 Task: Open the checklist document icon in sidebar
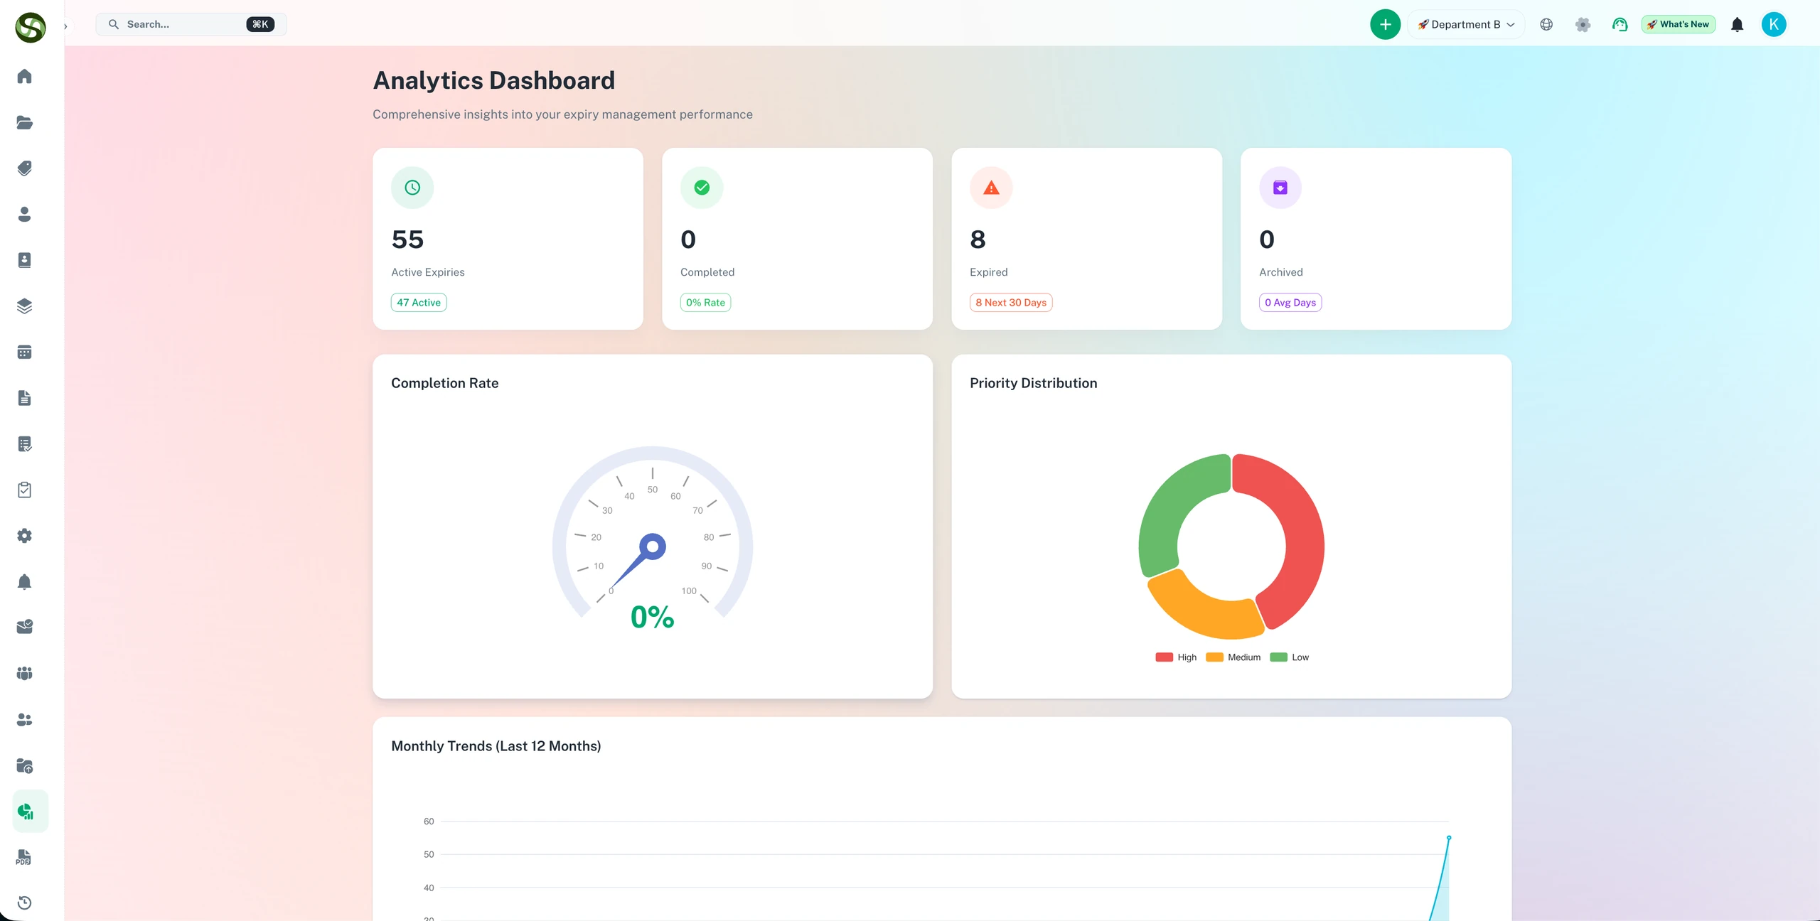[24, 444]
